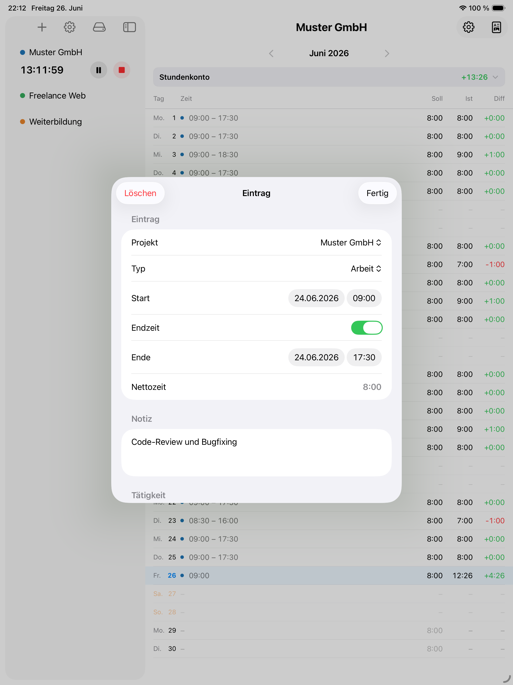Click the Nettozeit value 8:00
Screen dimensions: 513x685
click(372, 387)
